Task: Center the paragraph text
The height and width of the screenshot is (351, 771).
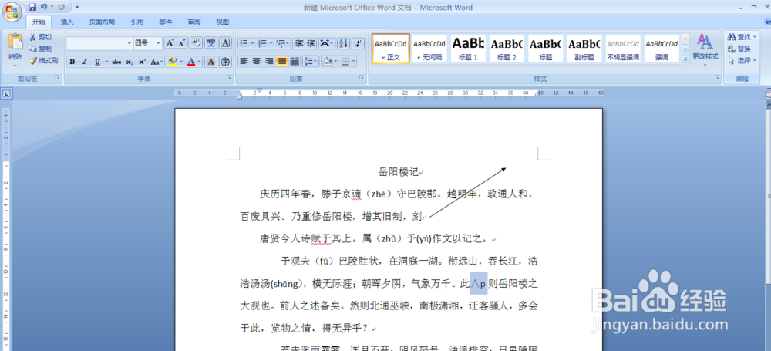Action: tap(256, 62)
